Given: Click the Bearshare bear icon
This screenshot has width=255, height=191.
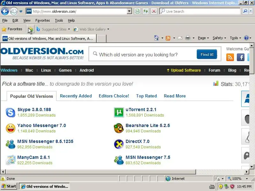Looking at the screenshot, I should pyautogui.click(x=119, y=128).
